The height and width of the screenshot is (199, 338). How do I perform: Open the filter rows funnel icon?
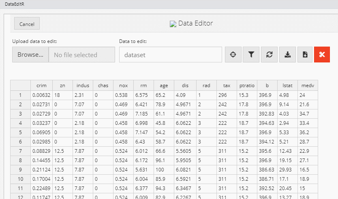click(251, 55)
